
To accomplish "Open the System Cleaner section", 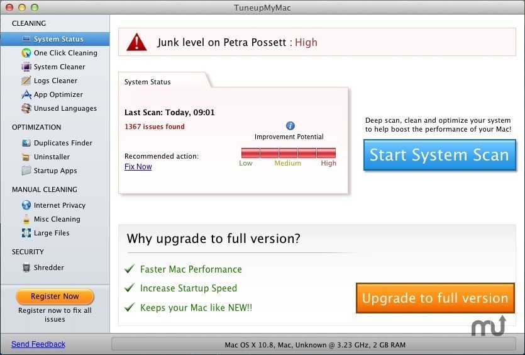I will pos(60,67).
